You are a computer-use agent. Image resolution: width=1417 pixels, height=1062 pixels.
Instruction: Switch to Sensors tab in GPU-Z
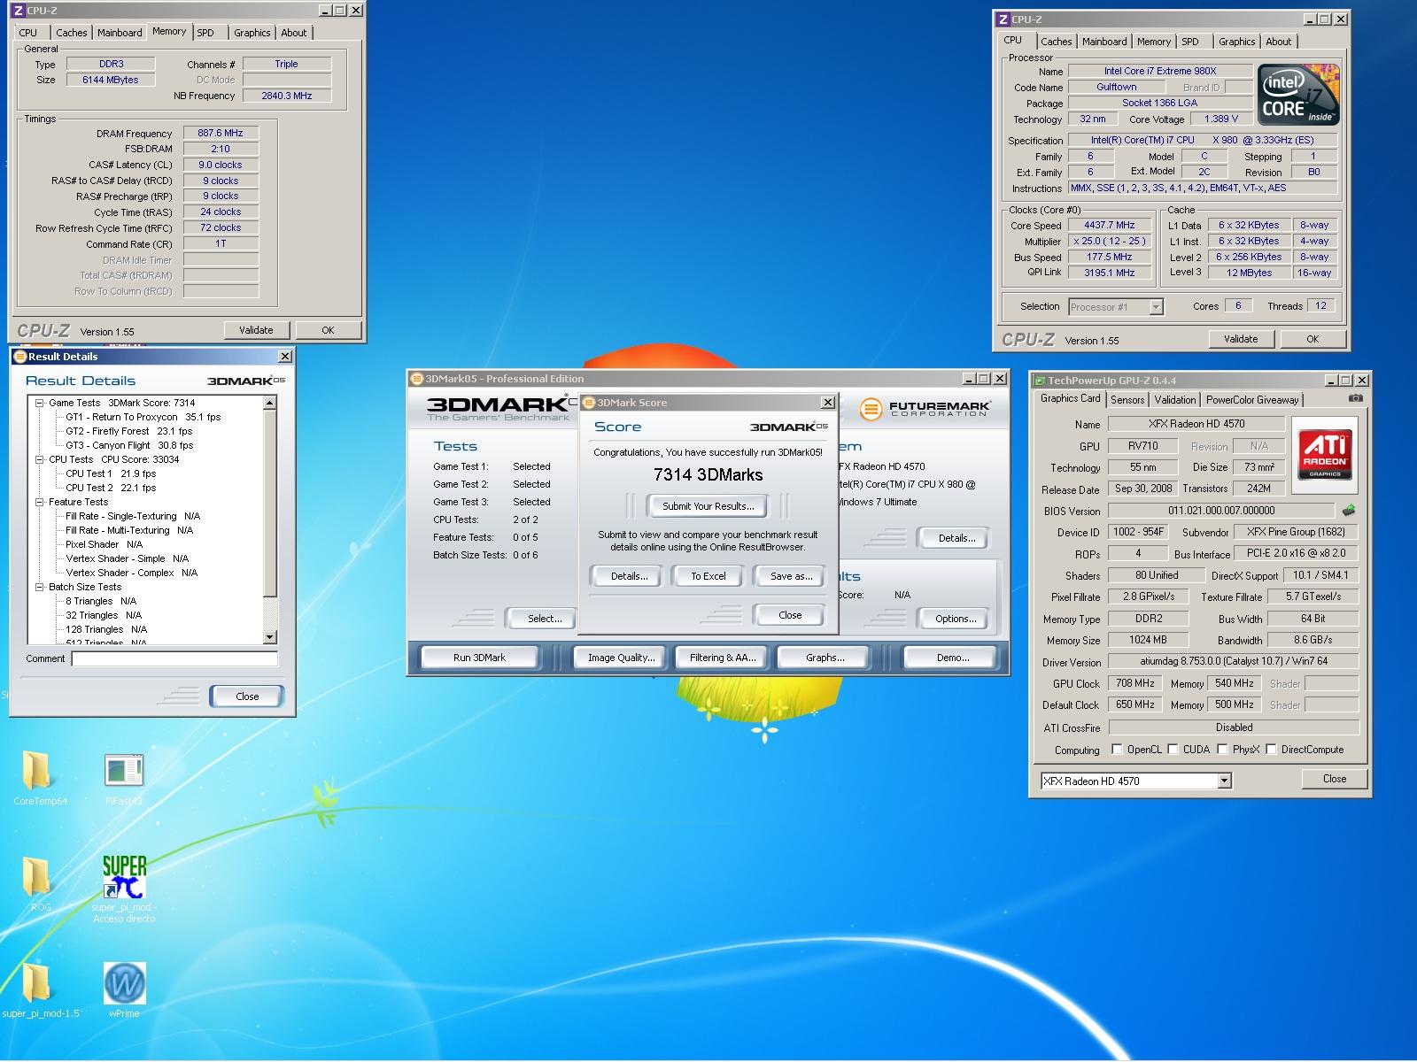[x=1127, y=400]
